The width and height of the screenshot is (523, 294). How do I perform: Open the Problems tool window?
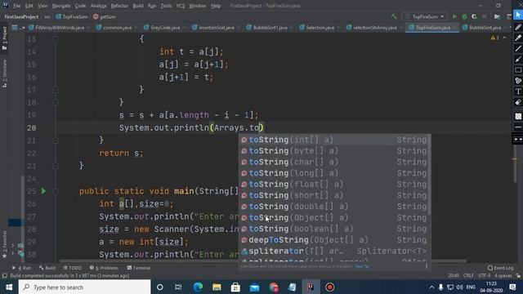[x=104, y=268]
